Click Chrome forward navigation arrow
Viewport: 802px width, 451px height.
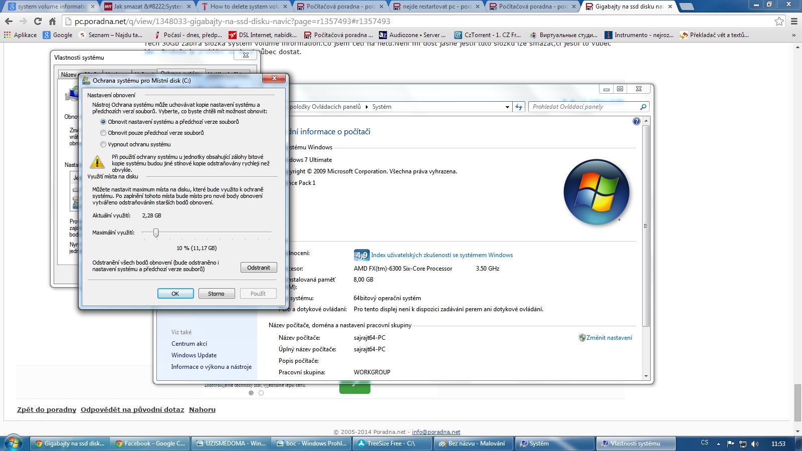[23, 22]
